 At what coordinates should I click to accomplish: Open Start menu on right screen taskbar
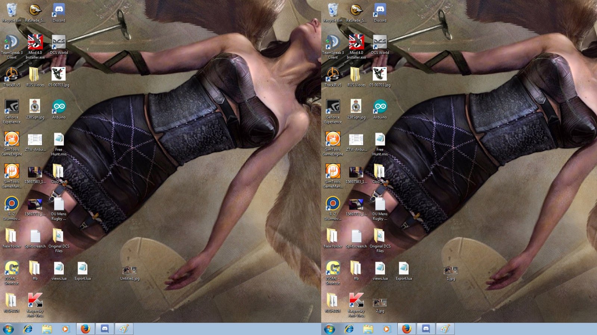point(329,329)
